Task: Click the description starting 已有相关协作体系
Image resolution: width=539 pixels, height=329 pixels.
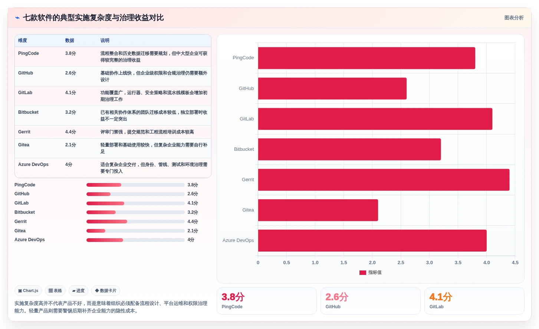Action: tap(154, 116)
